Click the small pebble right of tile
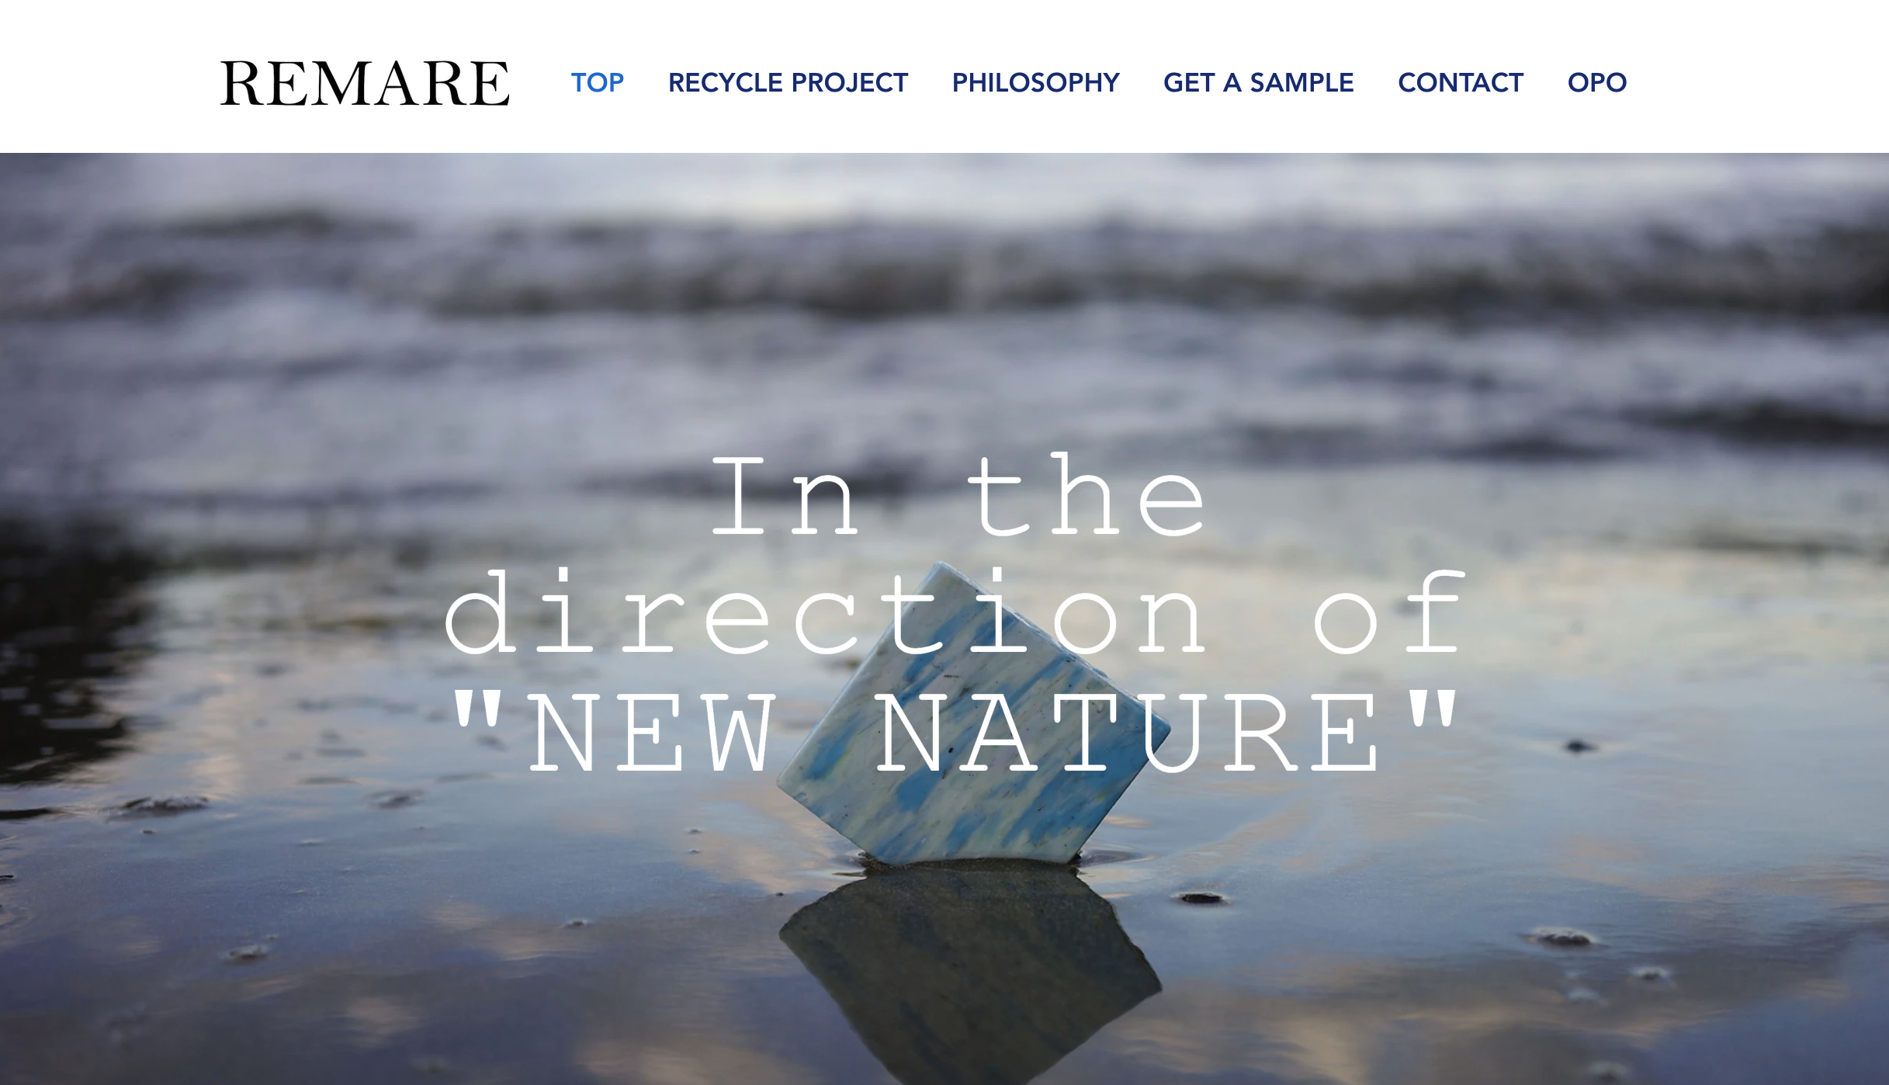The height and width of the screenshot is (1085, 1889). (x=1200, y=899)
